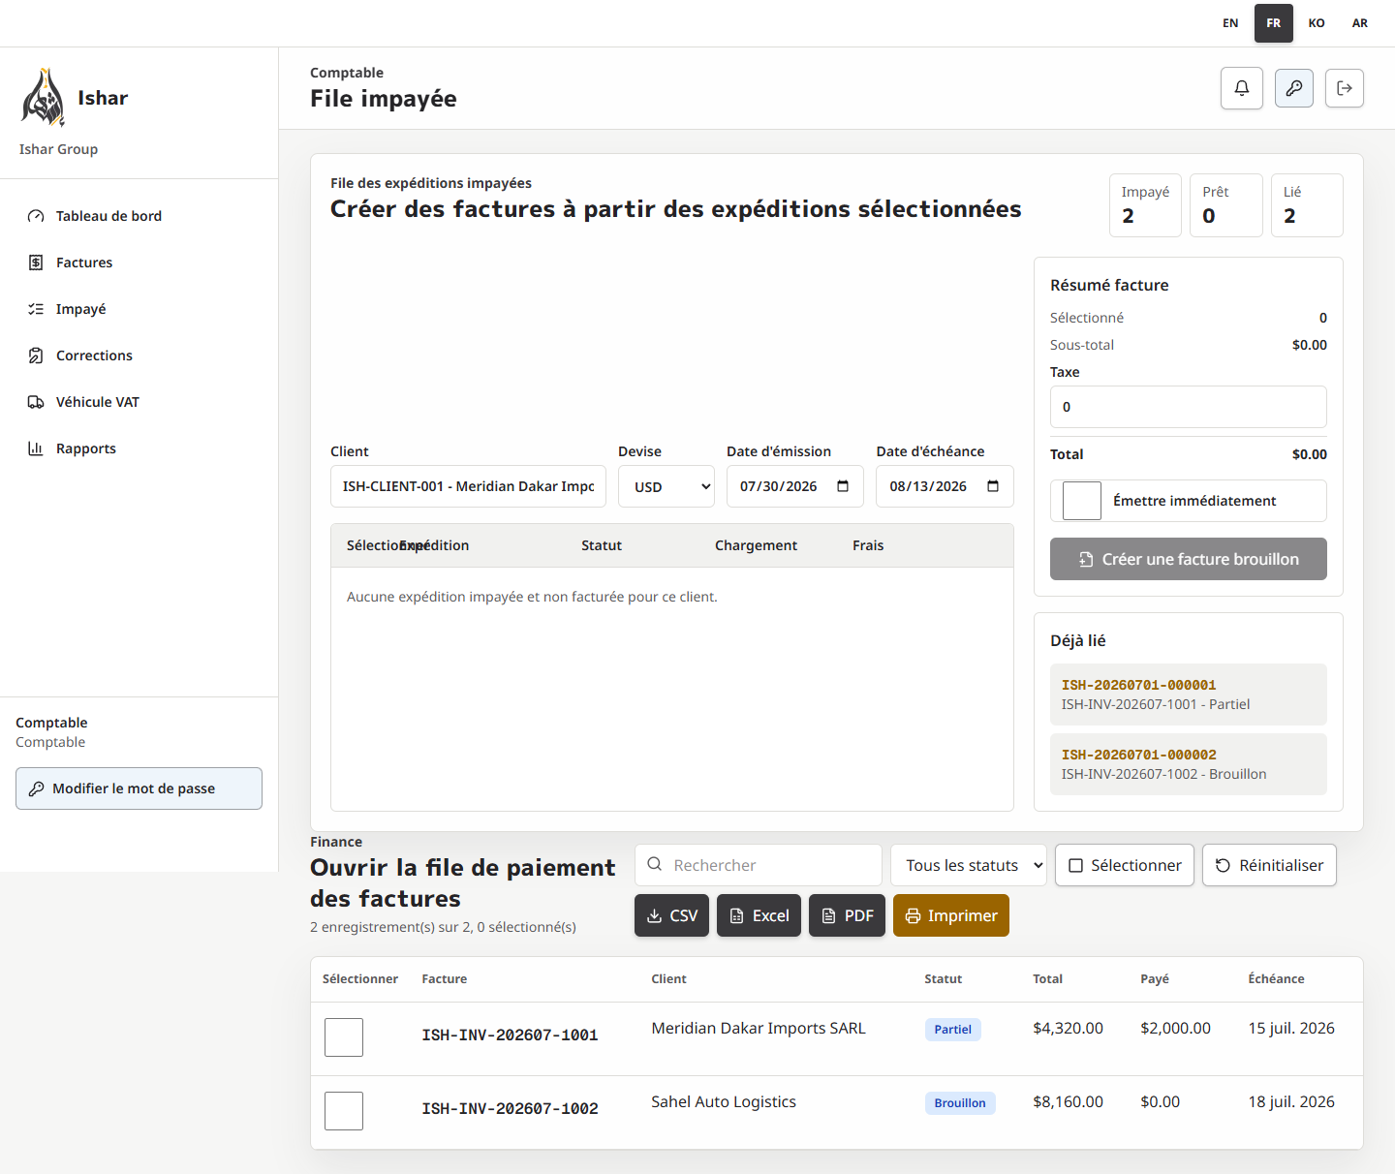Click the Partiel status badge
Image resolution: width=1395 pixels, height=1174 pixels.
point(952,1030)
